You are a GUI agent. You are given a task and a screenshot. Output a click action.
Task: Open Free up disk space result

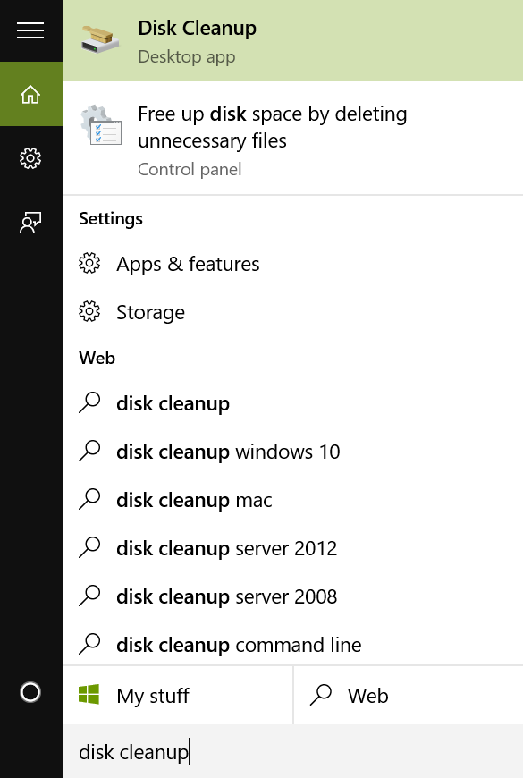point(292,139)
